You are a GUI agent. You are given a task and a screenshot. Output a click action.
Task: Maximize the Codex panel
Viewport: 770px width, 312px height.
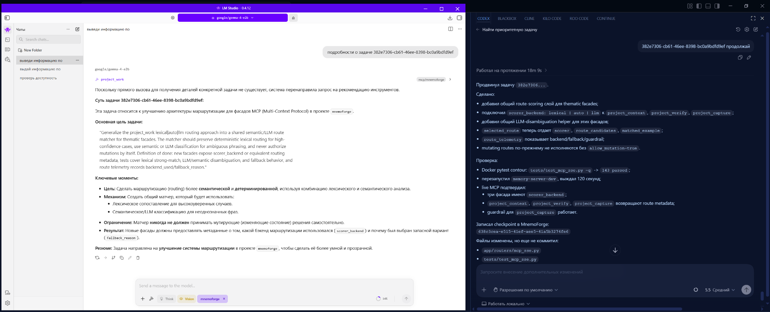tap(753, 18)
